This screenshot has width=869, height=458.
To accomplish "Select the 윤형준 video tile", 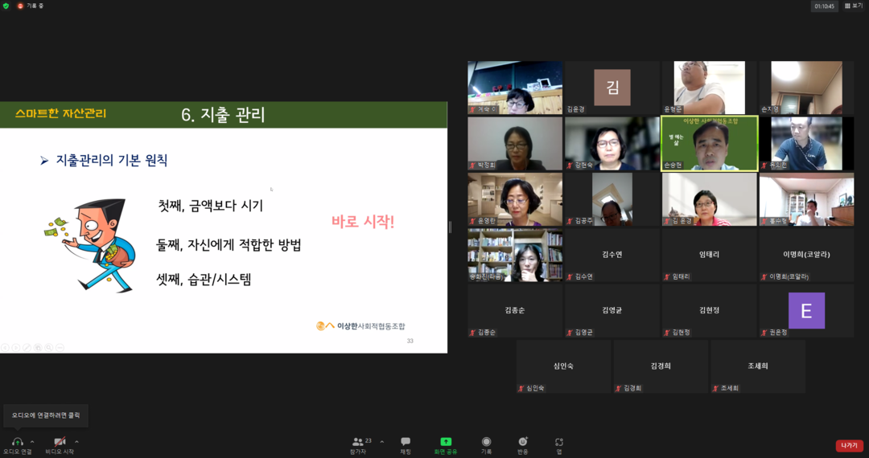I will point(710,88).
